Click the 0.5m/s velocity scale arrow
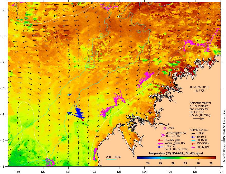This screenshot has width=226, height=174. [199, 118]
